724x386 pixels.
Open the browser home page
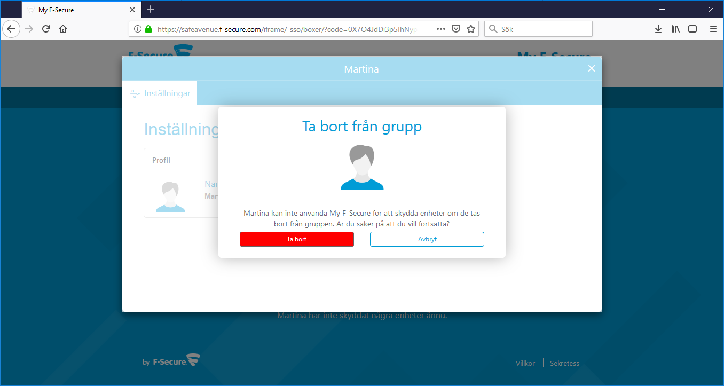63,29
